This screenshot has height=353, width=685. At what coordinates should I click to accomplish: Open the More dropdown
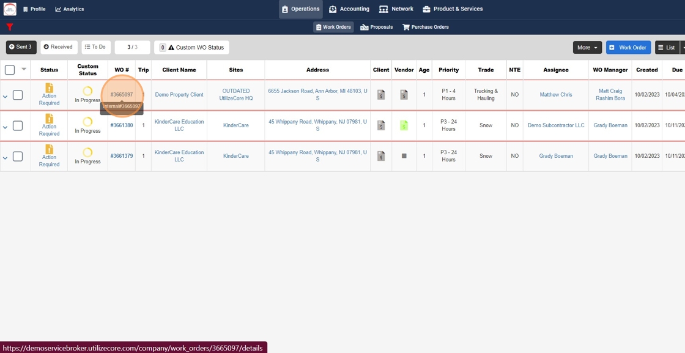pos(587,47)
